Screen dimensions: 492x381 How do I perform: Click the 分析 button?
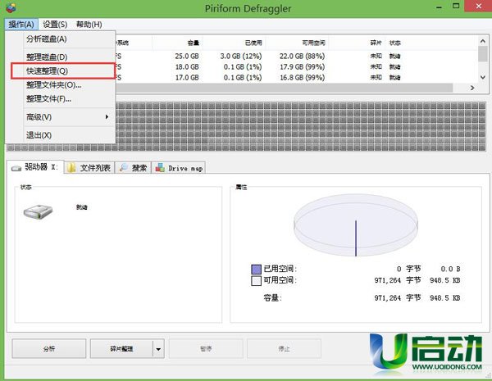coord(49,348)
